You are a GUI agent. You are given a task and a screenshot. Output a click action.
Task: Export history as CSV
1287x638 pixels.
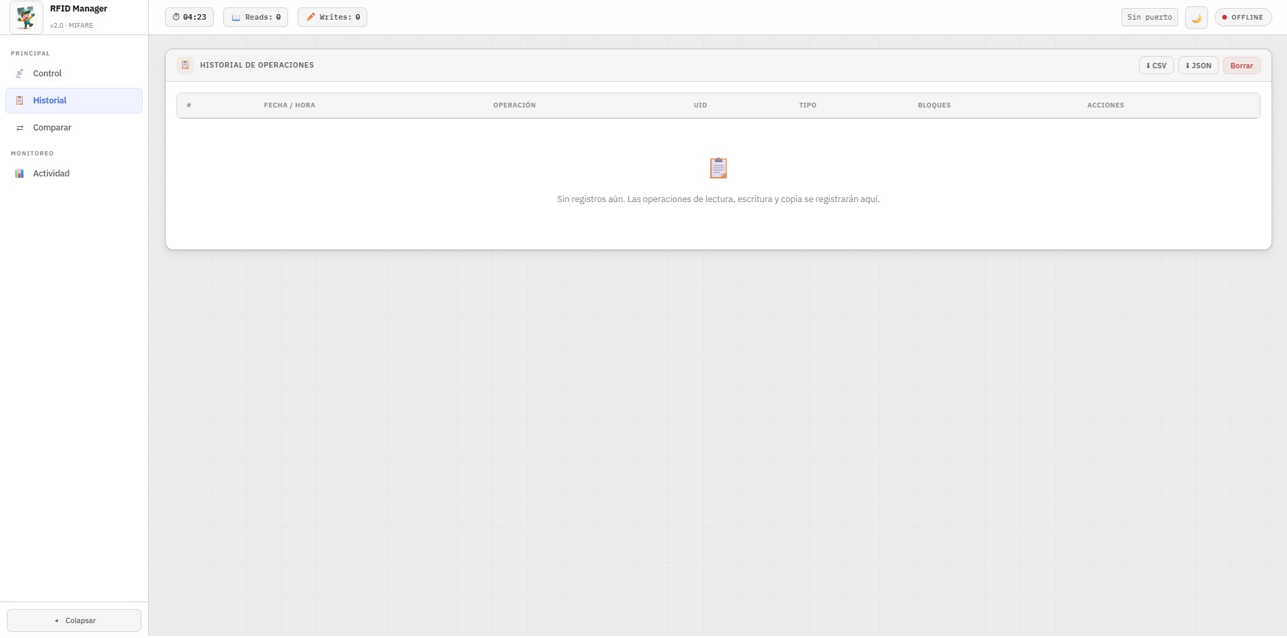1156,65
